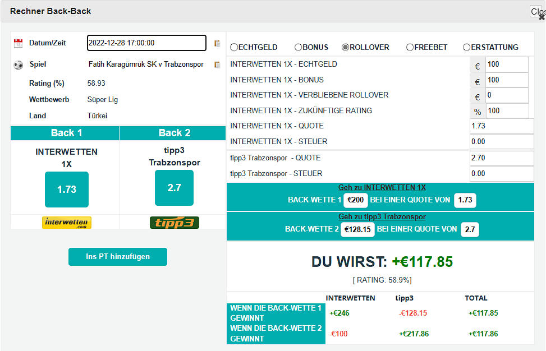Edit the VERBLIEBENE ROLLOVER amount field
This screenshot has height=351, width=546.
[507, 95]
